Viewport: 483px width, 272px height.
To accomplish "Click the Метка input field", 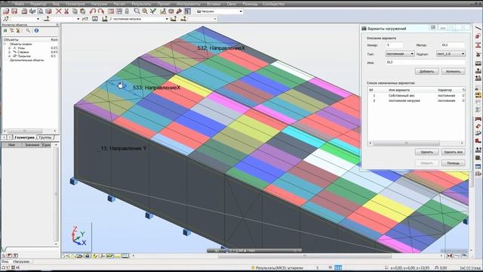I will click(453, 45).
